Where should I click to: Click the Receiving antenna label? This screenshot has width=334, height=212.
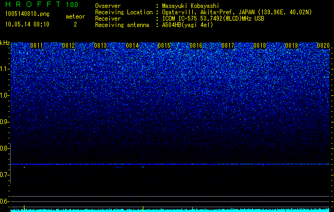[122, 25]
